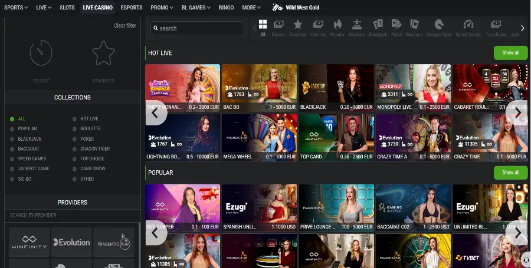Select the ALL collection radio option

(18, 119)
